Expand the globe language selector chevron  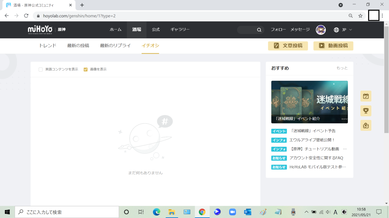click(x=351, y=30)
